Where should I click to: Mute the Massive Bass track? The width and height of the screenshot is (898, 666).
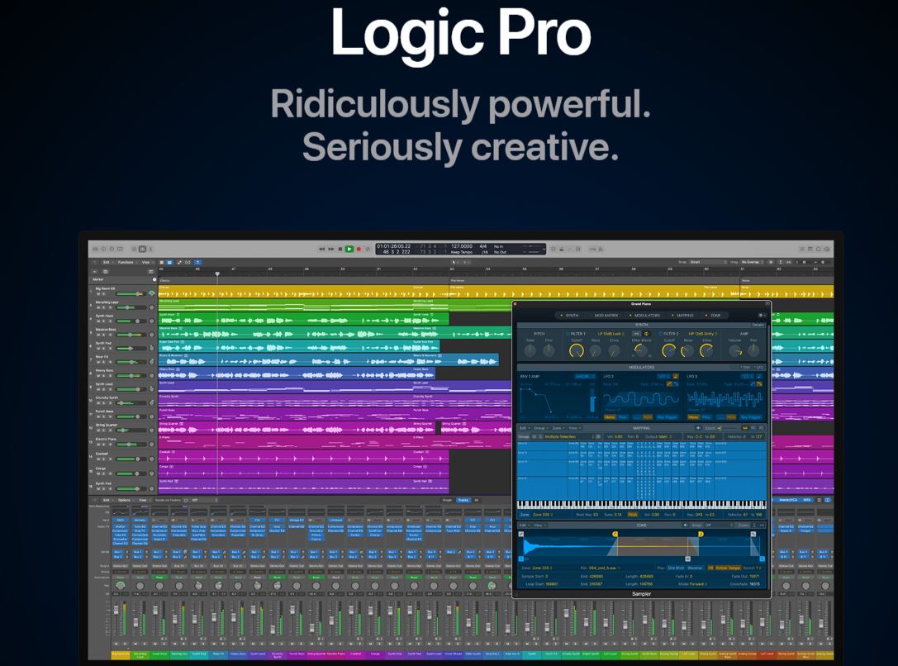click(x=98, y=335)
